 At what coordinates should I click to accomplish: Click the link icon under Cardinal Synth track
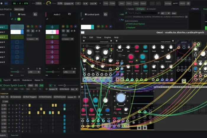83,19
